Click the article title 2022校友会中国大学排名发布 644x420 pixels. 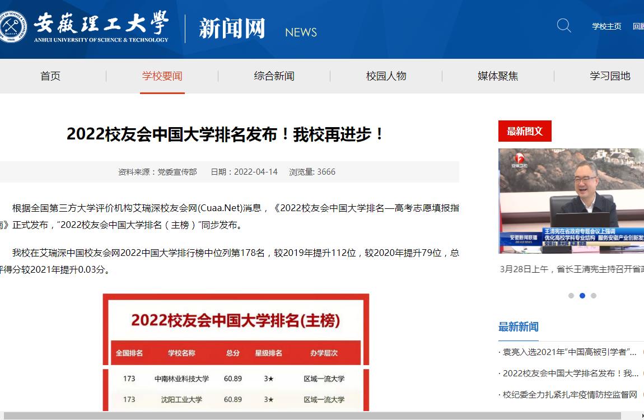(x=225, y=134)
